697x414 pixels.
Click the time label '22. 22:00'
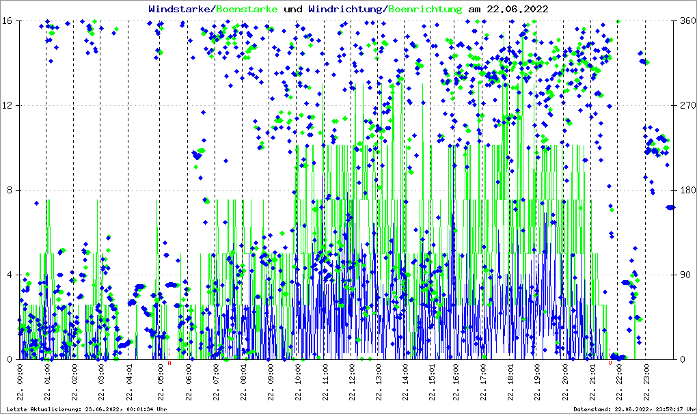point(618,383)
